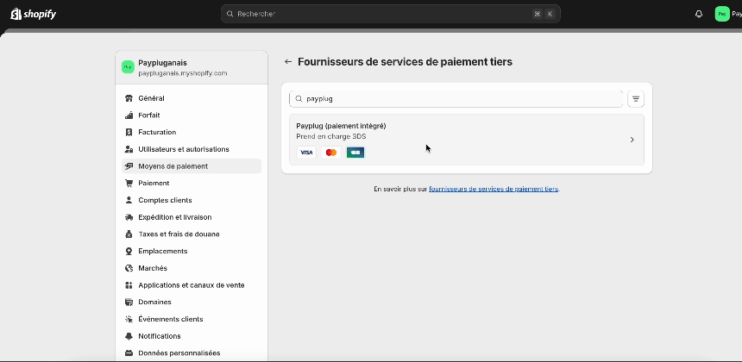Screen dimensions: 742x362
Task: Click the Forfait chart icon
Action: click(x=129, y=115)
